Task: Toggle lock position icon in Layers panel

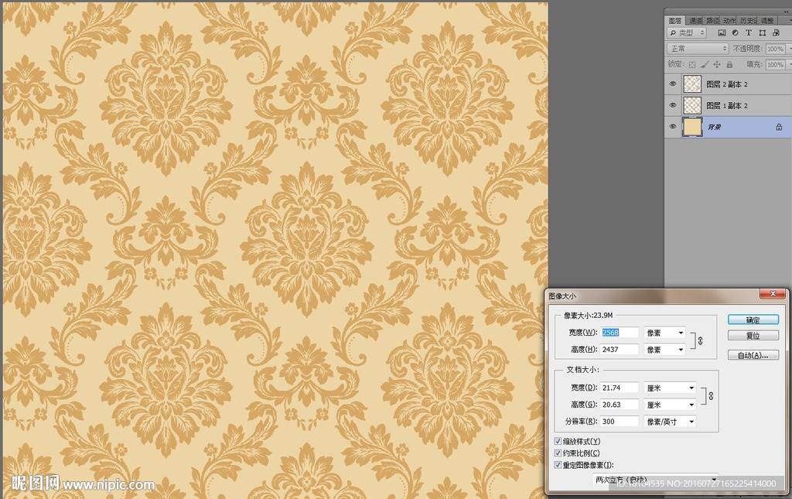Action: [717, 65]
